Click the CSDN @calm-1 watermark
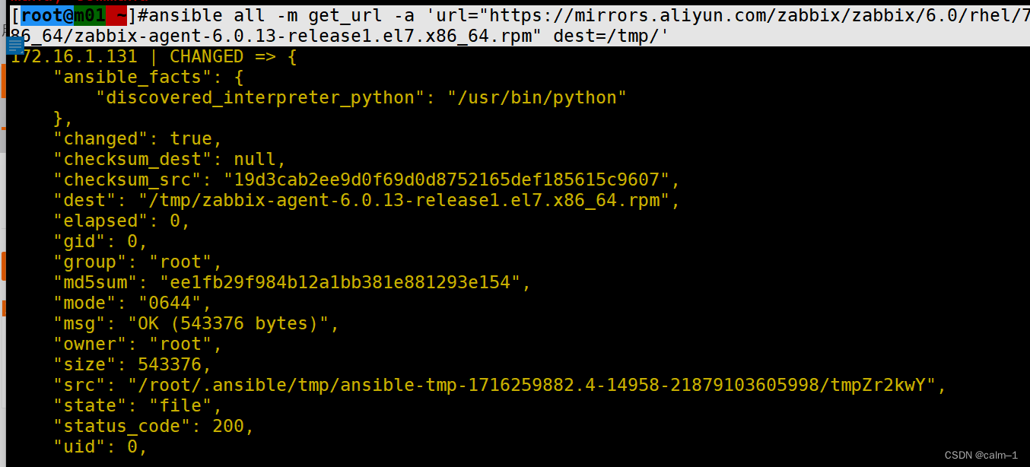Viewport: 1030px width, 467px height. (981, 455)
